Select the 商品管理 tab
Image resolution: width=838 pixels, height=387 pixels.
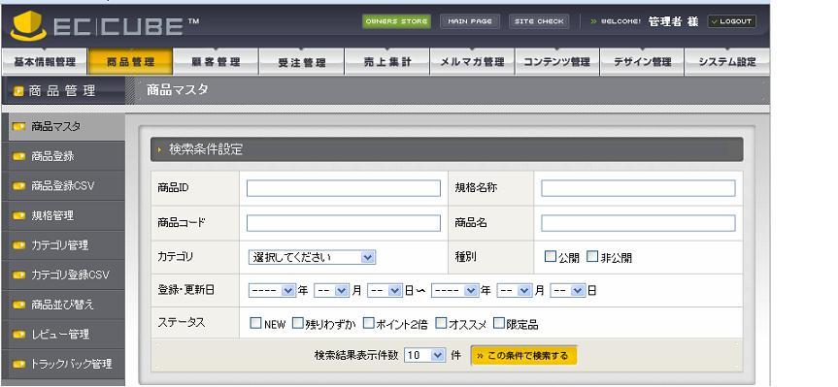(x=130, y=62)
